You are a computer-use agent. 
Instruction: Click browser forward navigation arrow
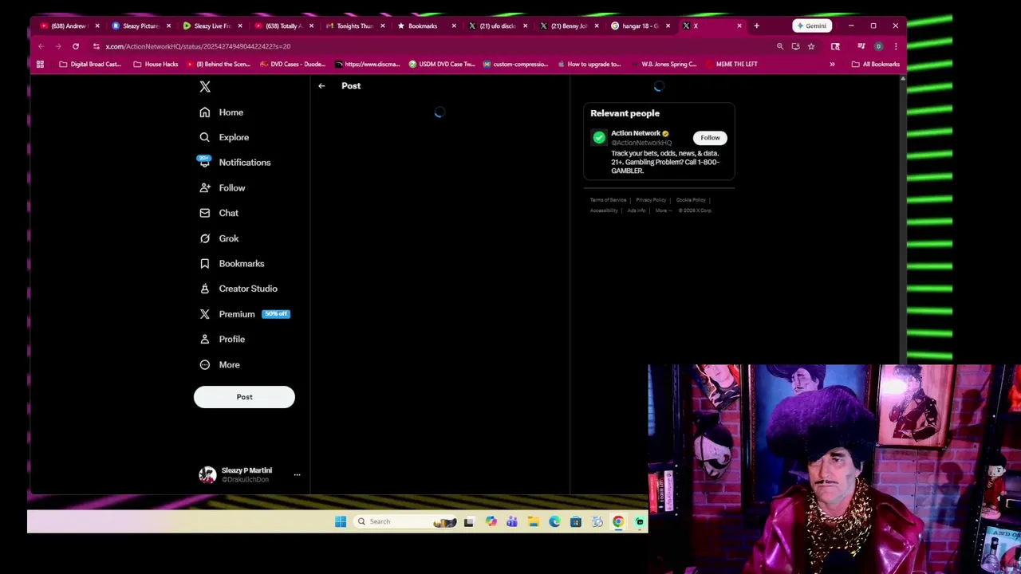pyautogui.click(x=58, y=46)
